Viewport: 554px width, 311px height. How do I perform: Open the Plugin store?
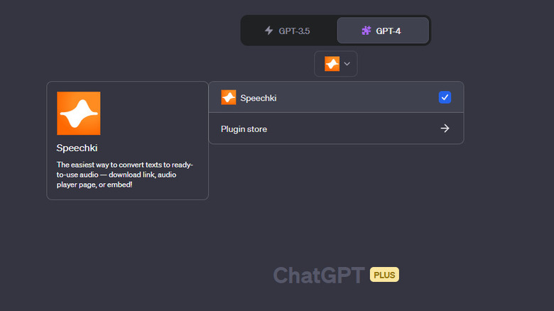click(244, 129)
